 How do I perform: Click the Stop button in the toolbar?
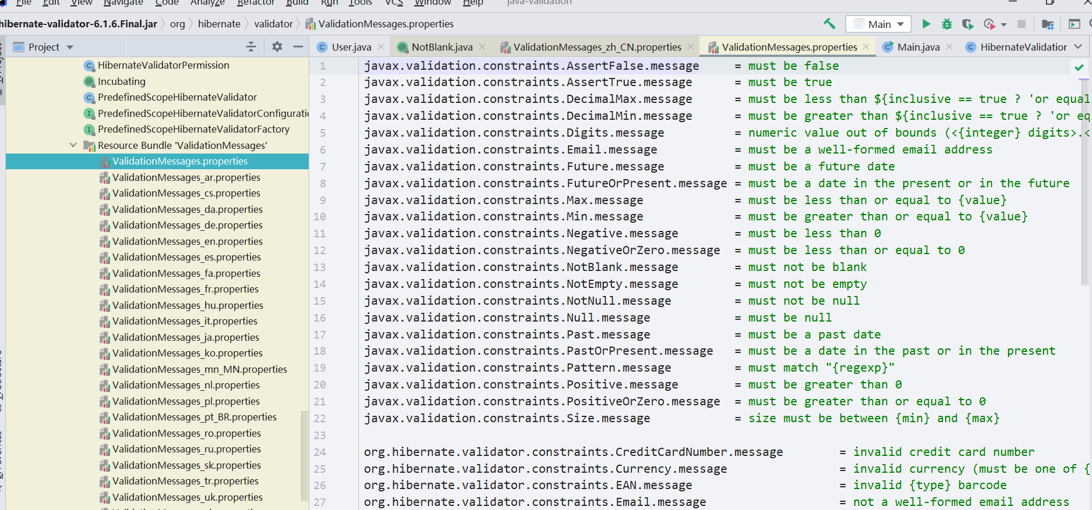(1021, 24)
